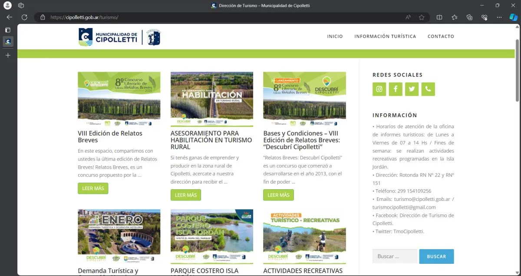Open the Facebook social icon
The image size is (521, 276).
click(x=396, y=89)
